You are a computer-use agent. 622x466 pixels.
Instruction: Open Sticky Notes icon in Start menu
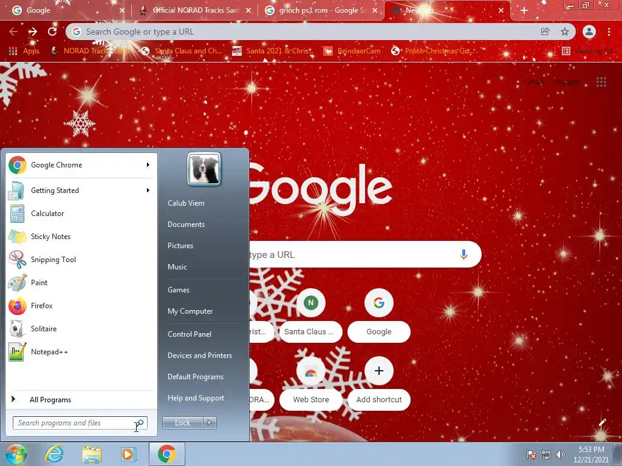(18, 237)
